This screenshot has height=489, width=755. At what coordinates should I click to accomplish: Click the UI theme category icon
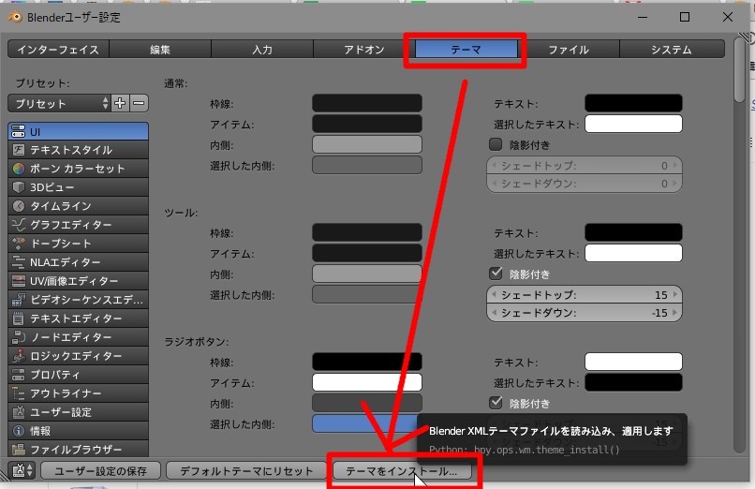point(19,131)
